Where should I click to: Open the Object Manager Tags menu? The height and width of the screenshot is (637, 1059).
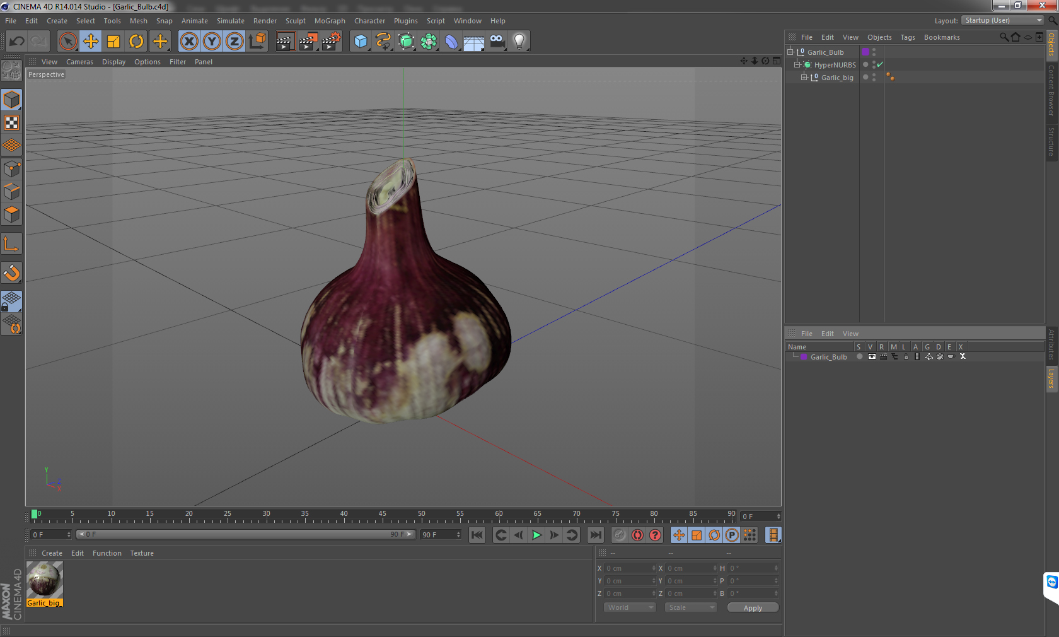(907, 37)
